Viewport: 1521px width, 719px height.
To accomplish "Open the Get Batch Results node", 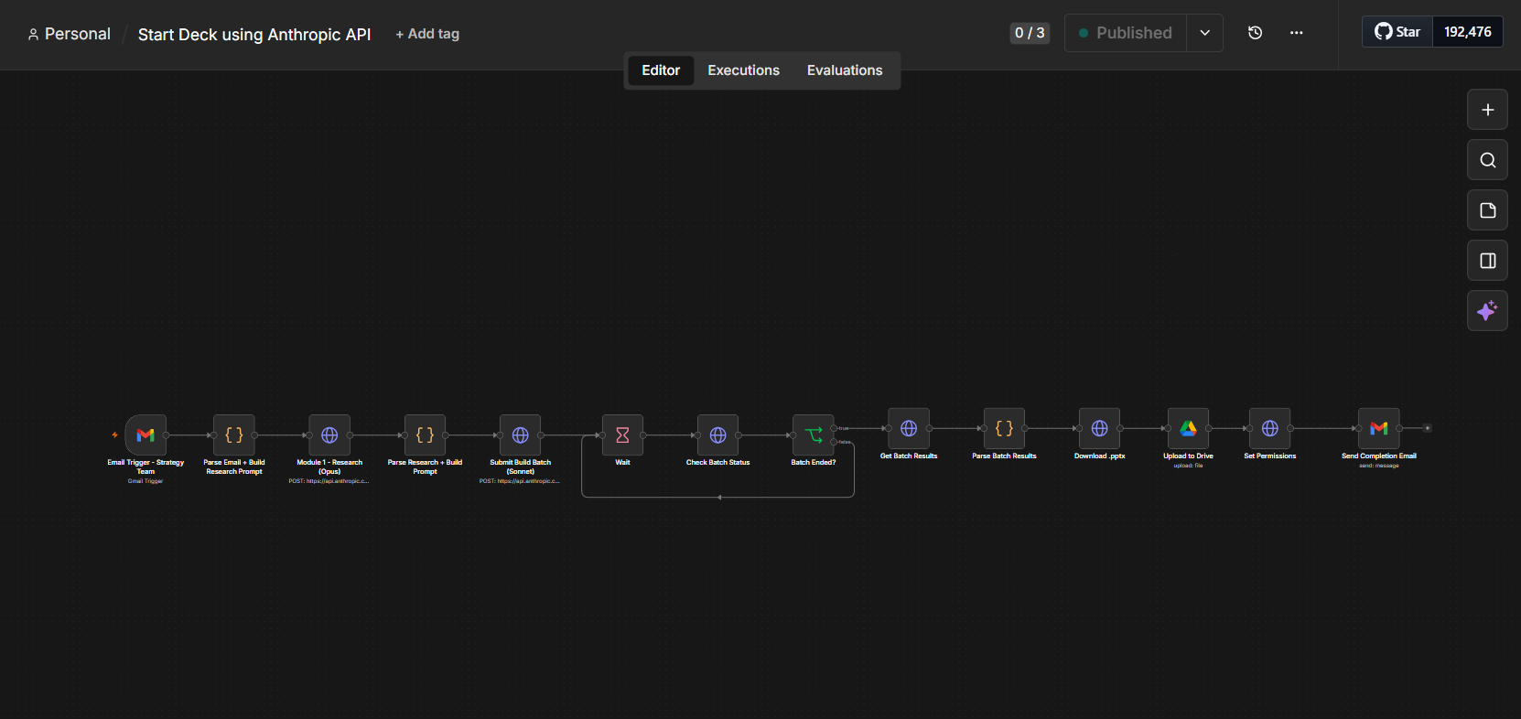I will 909,428.
